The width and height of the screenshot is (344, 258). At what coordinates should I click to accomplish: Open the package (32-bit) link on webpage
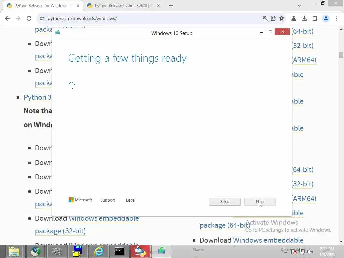point(60,231)
